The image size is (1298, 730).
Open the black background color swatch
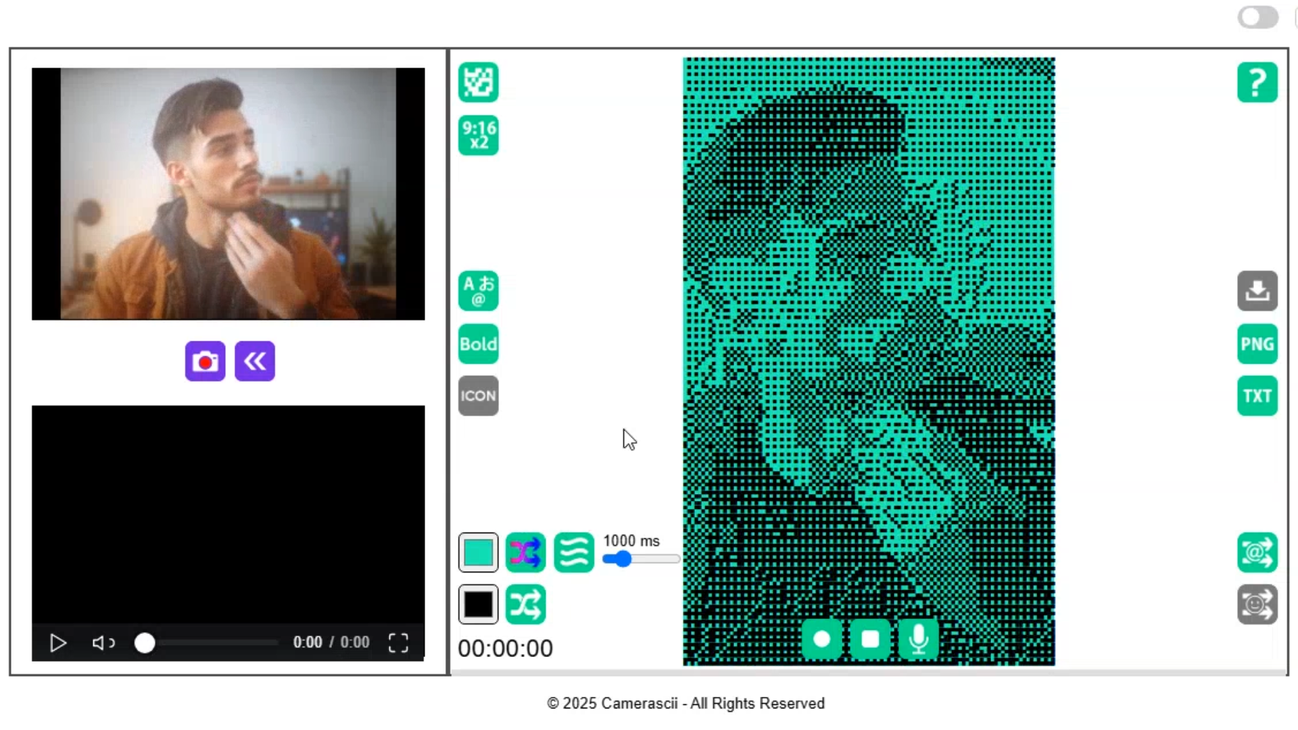[478, 604]
